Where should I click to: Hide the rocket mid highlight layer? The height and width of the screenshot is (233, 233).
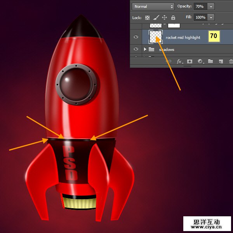pos(136,37)
